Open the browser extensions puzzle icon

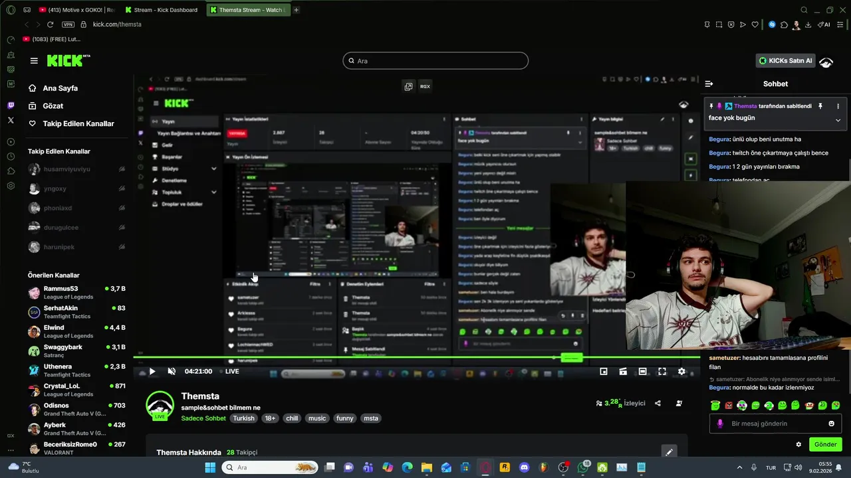point(784,25)
